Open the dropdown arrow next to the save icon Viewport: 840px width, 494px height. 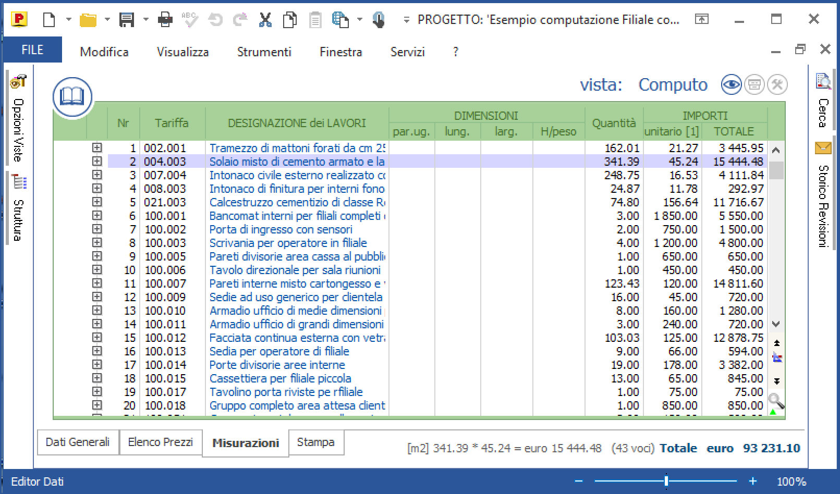point(146,20)
